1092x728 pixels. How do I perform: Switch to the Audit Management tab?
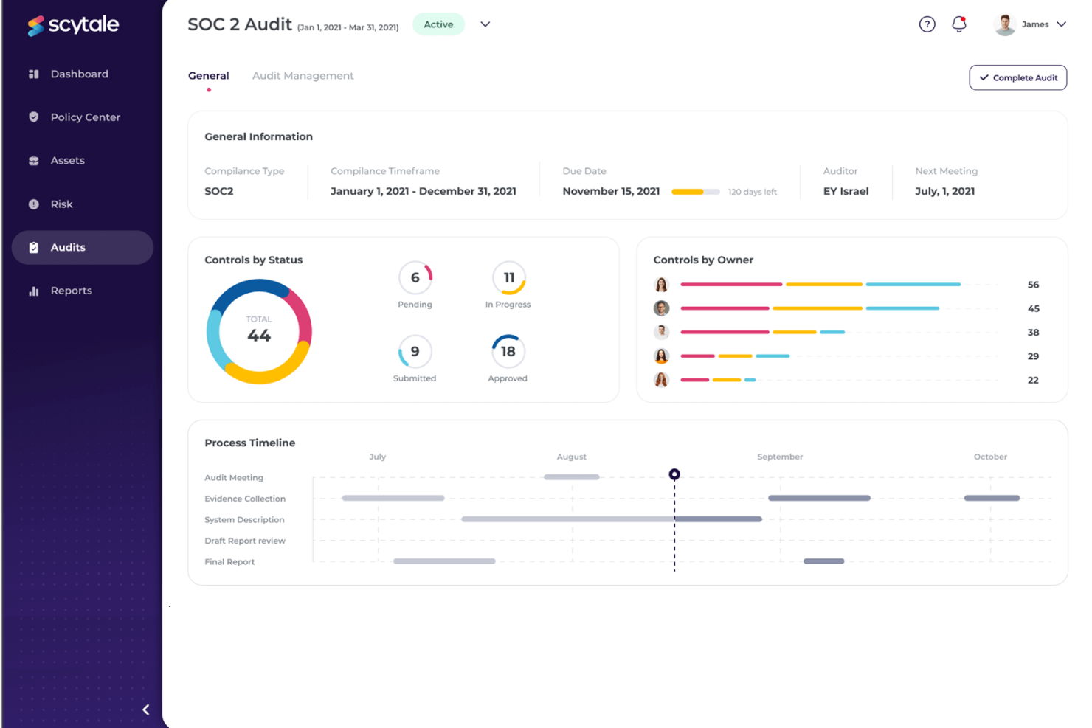pos(303,75)
